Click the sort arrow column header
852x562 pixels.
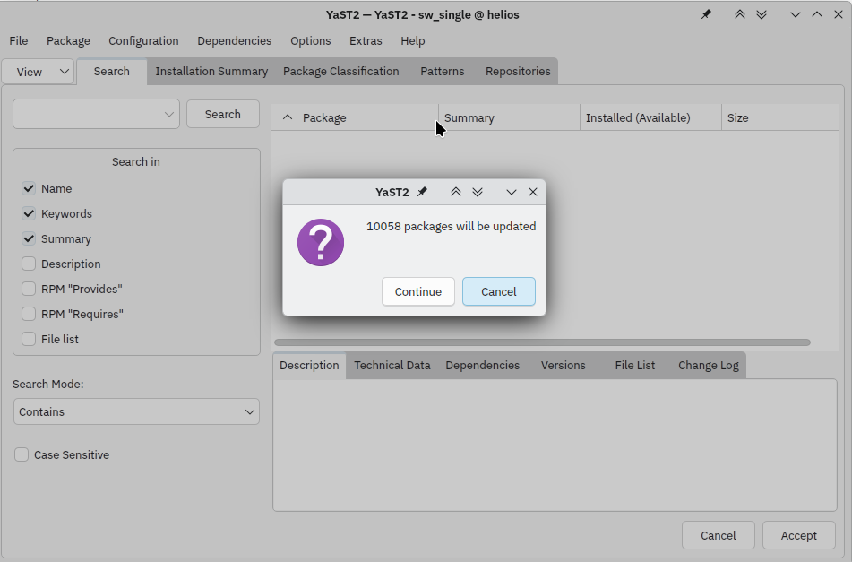(287, 117)
